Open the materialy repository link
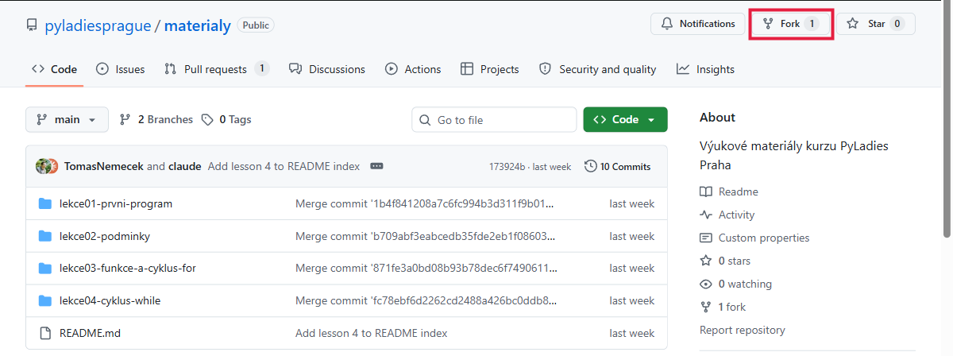This screenshot has height=356, width=953. click(x=198, y=25)
